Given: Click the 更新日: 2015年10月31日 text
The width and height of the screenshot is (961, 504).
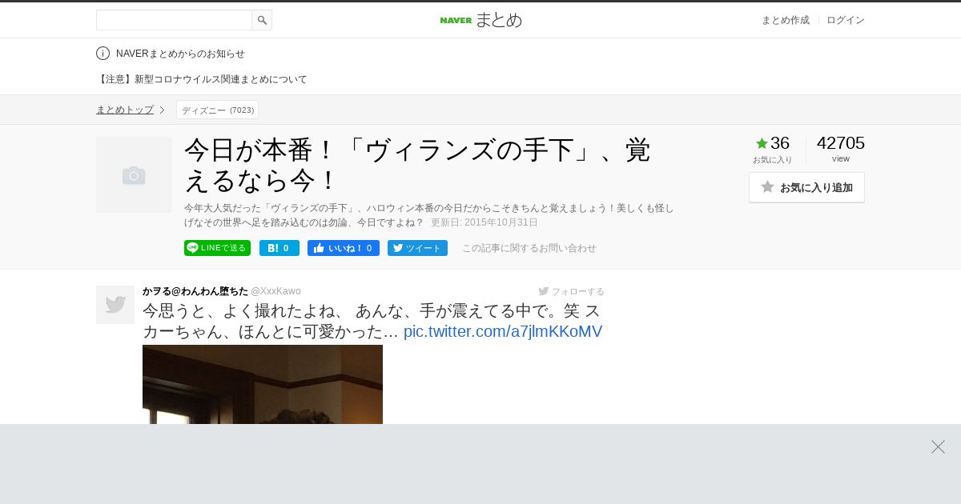Looking at the screenshot, I should tap(485, 222).
